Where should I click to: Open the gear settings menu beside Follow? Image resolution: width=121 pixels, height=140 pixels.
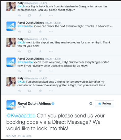(91, 104)
